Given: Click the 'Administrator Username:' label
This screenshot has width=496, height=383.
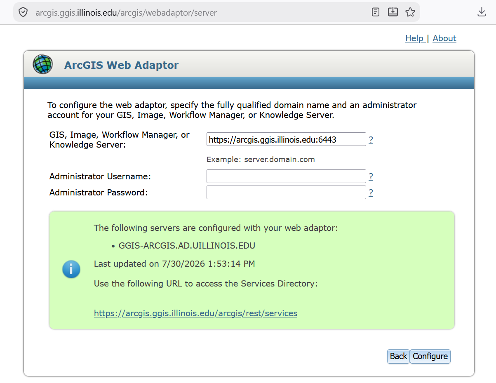Looking at the screenshot, I should point(100,176).
